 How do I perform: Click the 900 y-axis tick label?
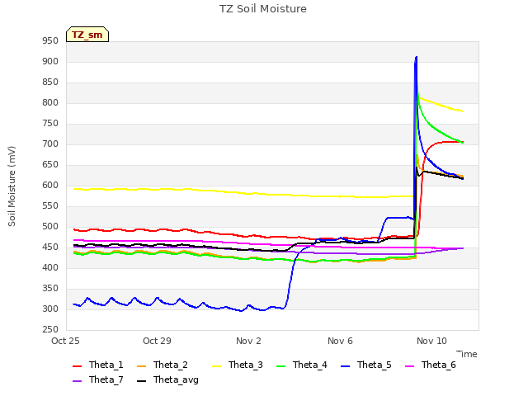[x=50, y=62]
